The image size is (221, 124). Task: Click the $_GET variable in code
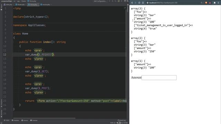coord(42,71)
